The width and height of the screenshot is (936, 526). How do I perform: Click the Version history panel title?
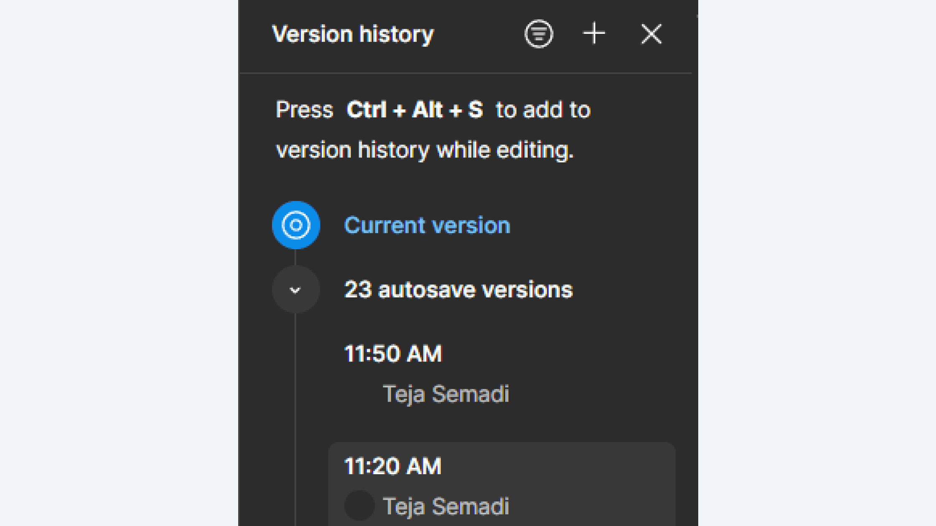(353, 34)
